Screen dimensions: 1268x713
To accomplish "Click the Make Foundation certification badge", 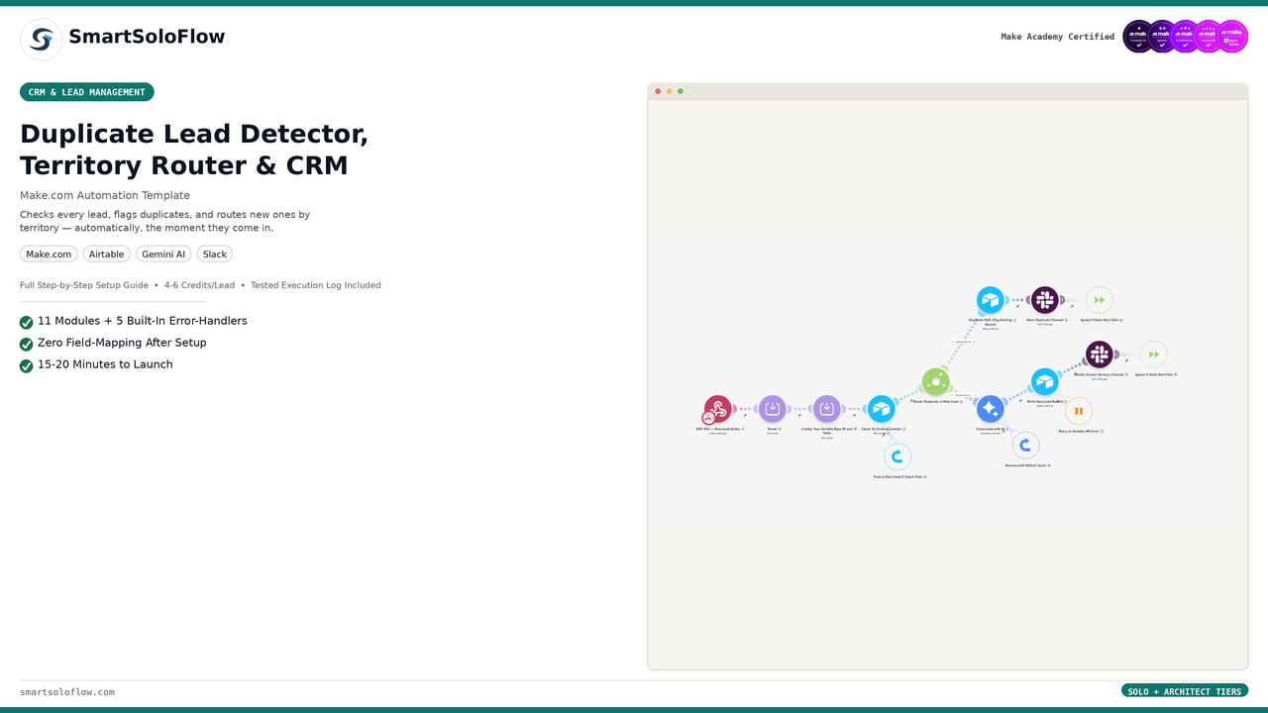I will point(1139,37).
